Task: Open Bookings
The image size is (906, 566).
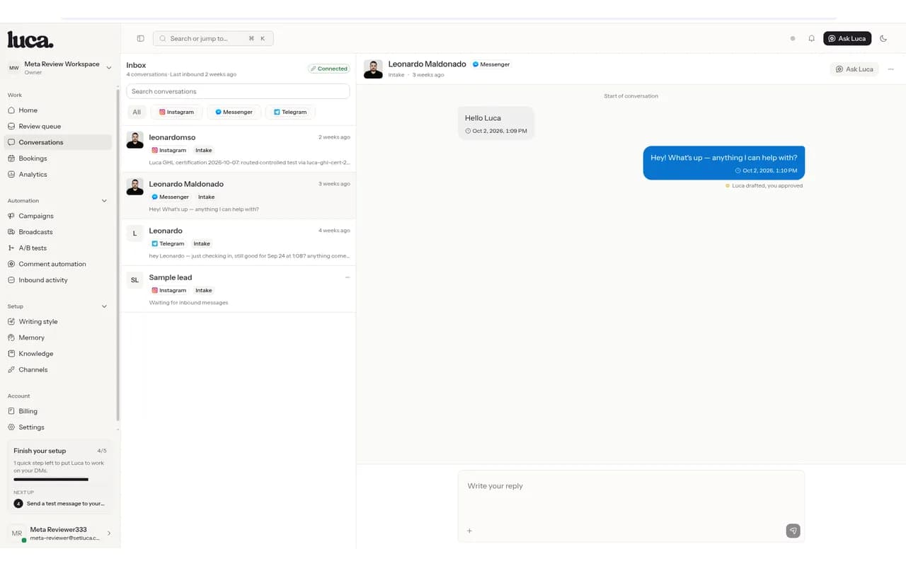Action: click(x=58, y=158)
